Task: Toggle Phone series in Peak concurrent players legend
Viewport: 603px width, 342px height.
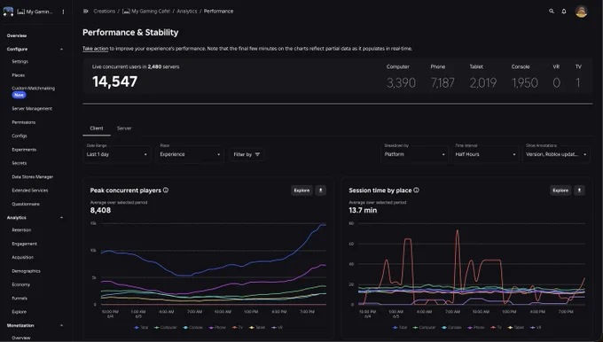Action: coord(217,328)
